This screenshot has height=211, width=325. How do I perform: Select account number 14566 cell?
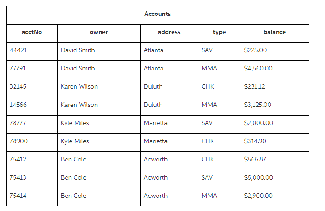[x=18, y=105]
